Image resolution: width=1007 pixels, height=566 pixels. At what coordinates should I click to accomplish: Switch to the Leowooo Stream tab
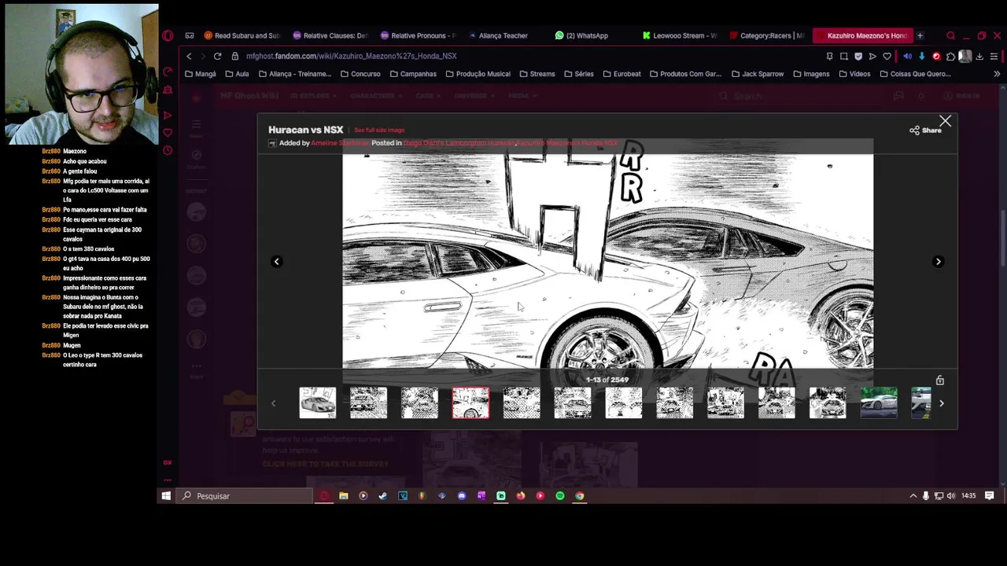680,35
